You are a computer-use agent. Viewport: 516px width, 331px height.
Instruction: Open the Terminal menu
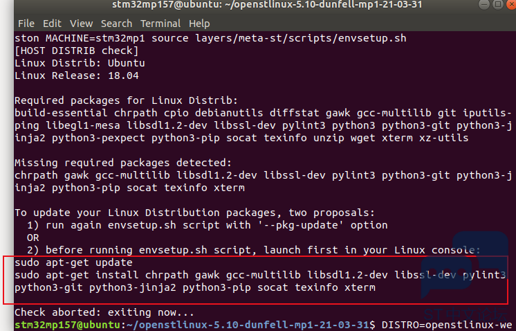point(160,24)
